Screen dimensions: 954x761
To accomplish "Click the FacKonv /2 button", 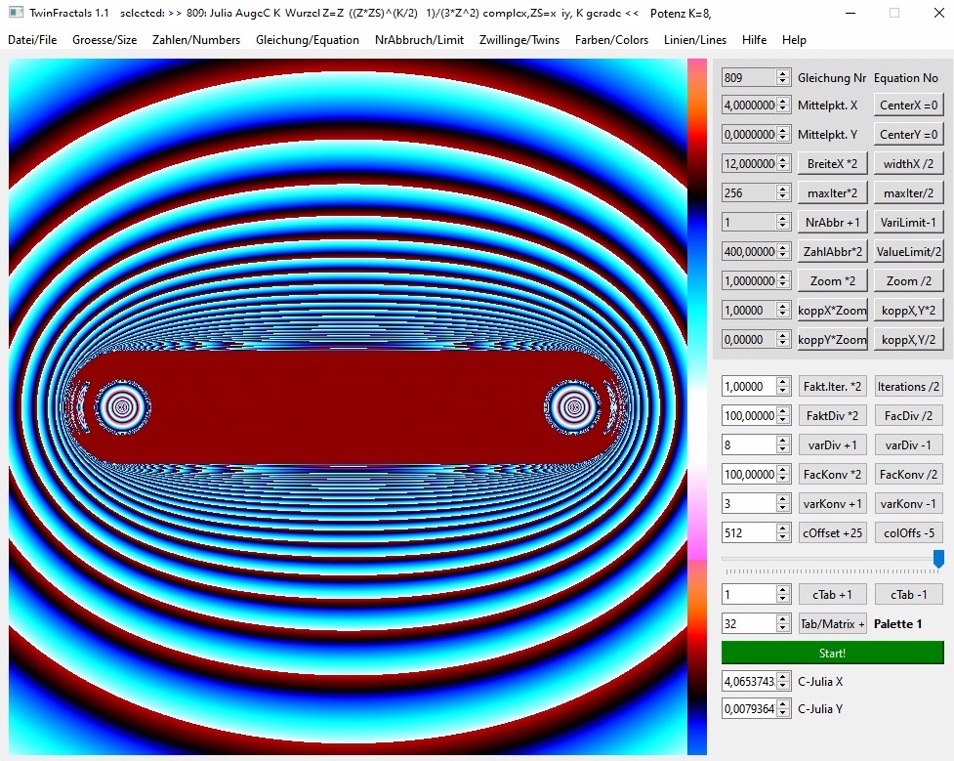I will click(x=909, y=474).
